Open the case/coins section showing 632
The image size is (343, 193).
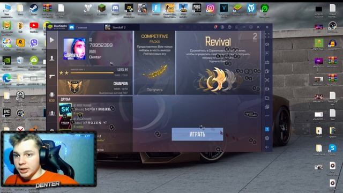point(52,96)
